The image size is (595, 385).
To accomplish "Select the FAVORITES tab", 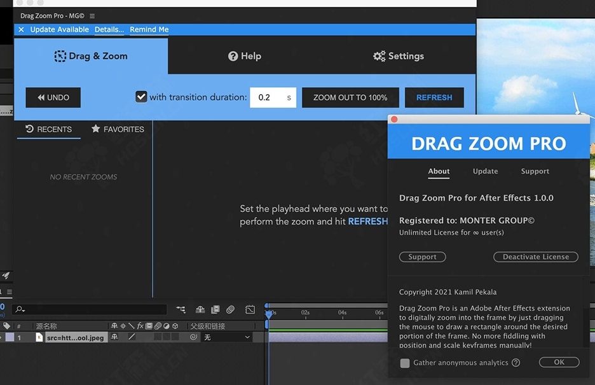I will tap(118, 129).
